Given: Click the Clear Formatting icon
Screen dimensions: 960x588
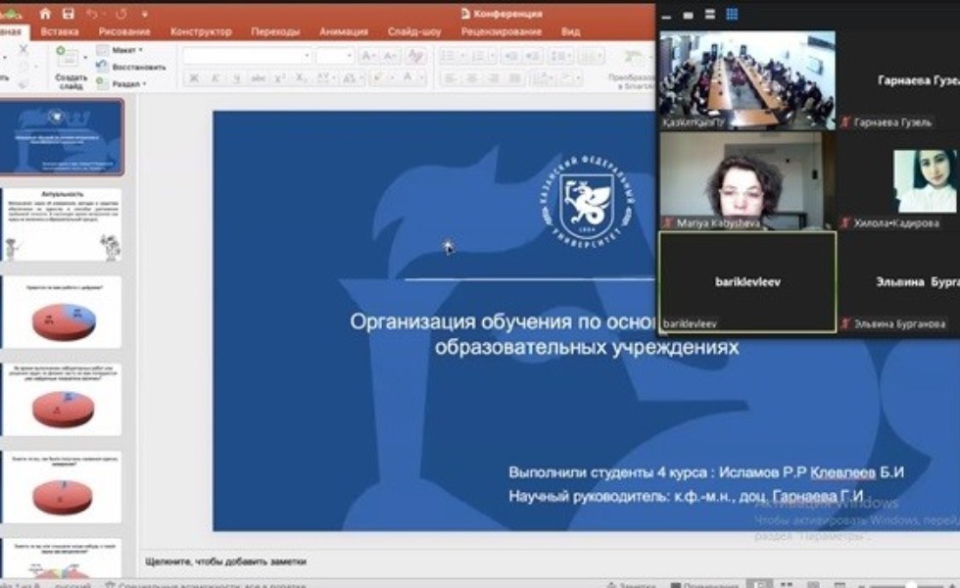Looking at the screenshot, I should click(415, 56).
